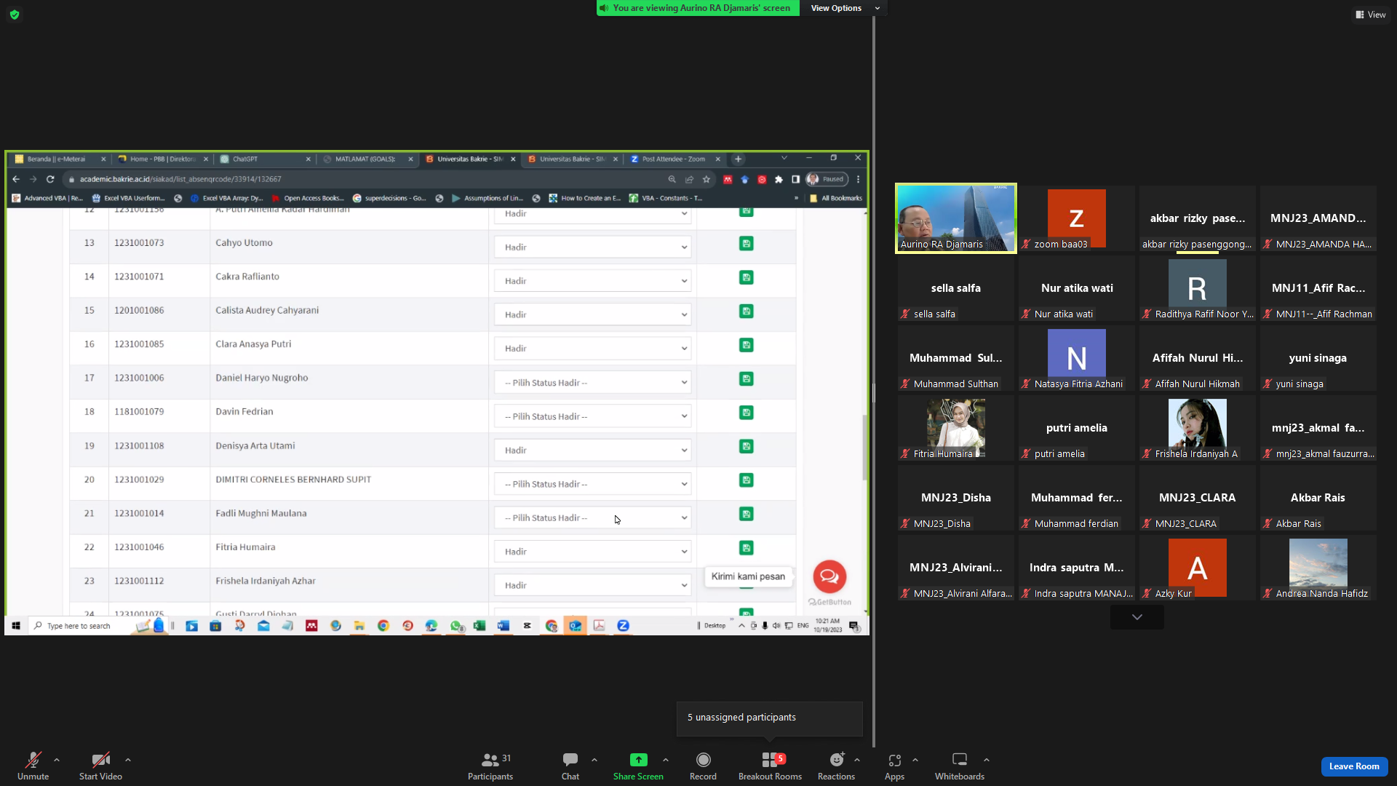Open the Participants panel
1397x786 pixels.
pyautogui.click(x=490, y=766)
